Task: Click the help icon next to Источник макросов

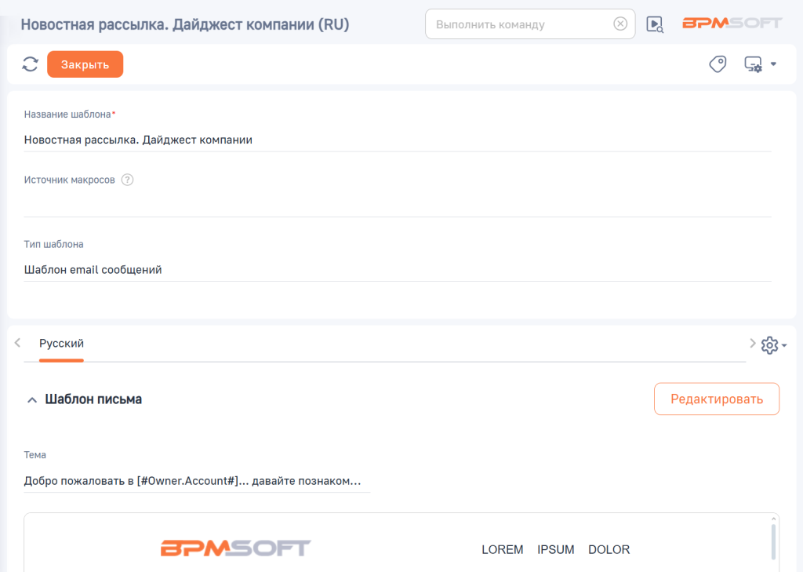Action: pos(128,180)
